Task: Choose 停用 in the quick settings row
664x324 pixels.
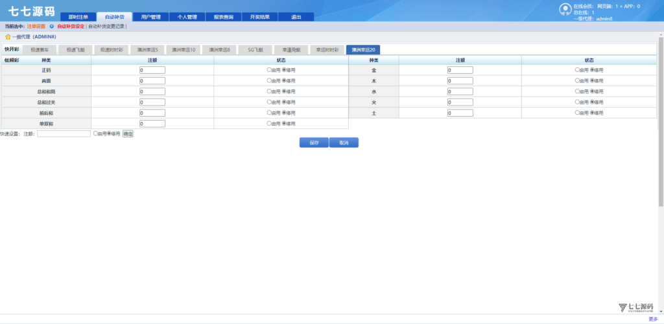Action: [109, 133]
